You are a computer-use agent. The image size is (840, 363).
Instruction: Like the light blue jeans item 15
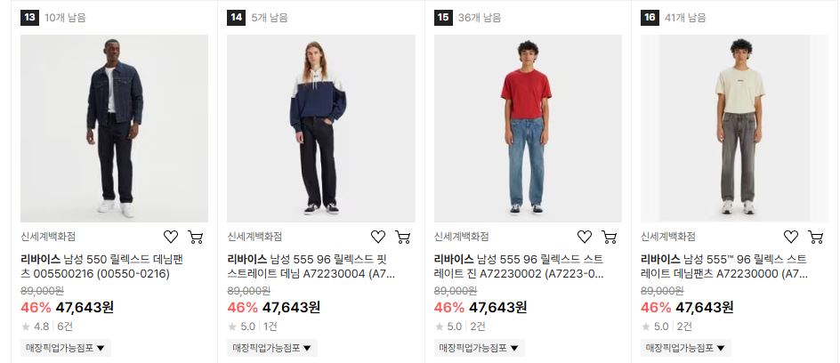tap(585, 237)
